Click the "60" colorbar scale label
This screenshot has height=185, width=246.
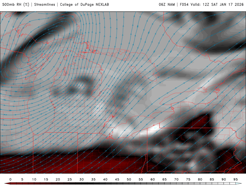(153, 179)
